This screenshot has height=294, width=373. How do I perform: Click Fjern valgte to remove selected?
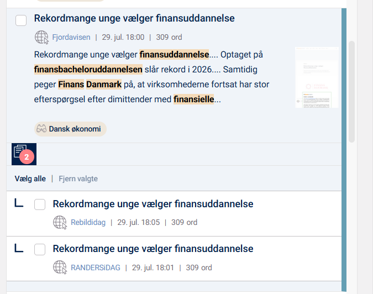tap(78, 179)
